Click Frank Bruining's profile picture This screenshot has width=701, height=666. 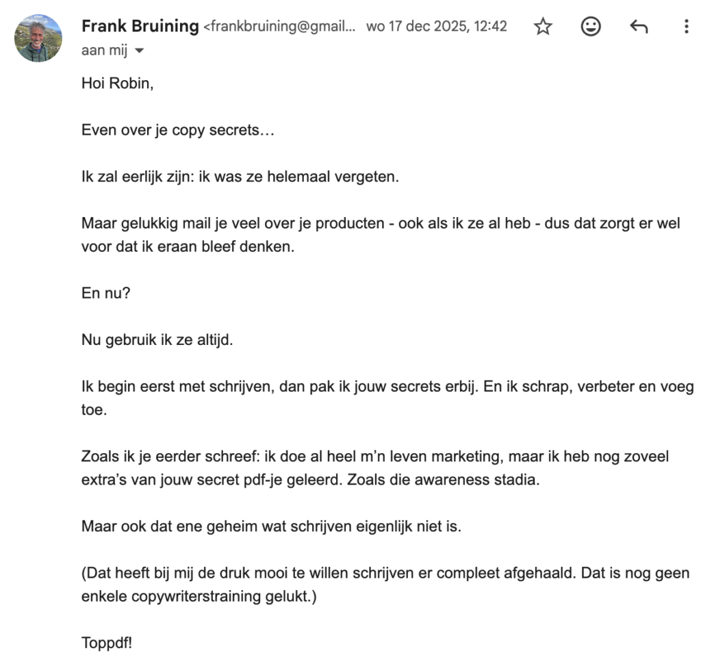coord(38,38)
